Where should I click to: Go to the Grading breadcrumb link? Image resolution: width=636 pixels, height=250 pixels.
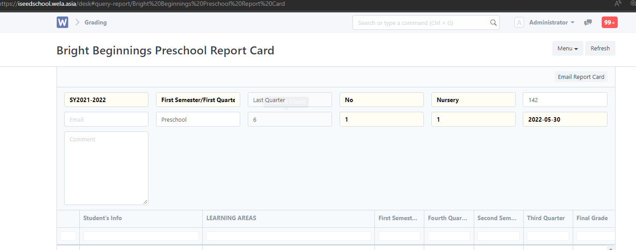95,23
